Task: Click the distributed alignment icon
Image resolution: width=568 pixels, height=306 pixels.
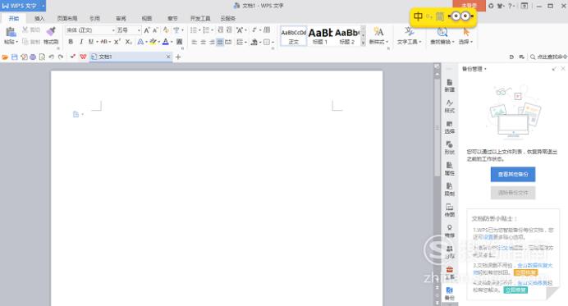Action: tap(228, 42)
